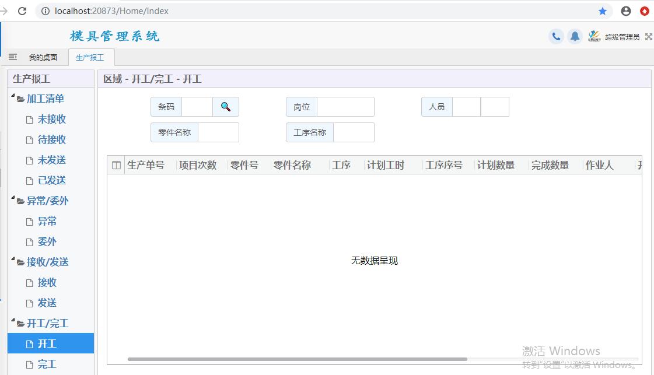The width and height of the screenshot is (654, 375).
Task: Click the 岗位 input field
Action: pos(345,107)
